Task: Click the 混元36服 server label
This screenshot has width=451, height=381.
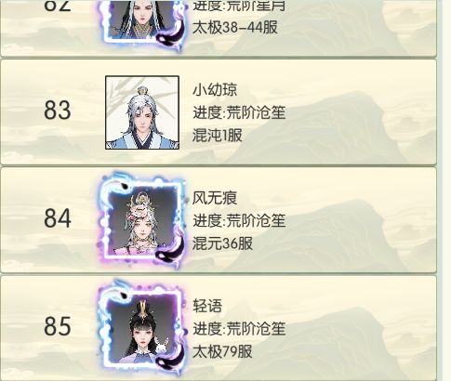Action: click(222, 243)
